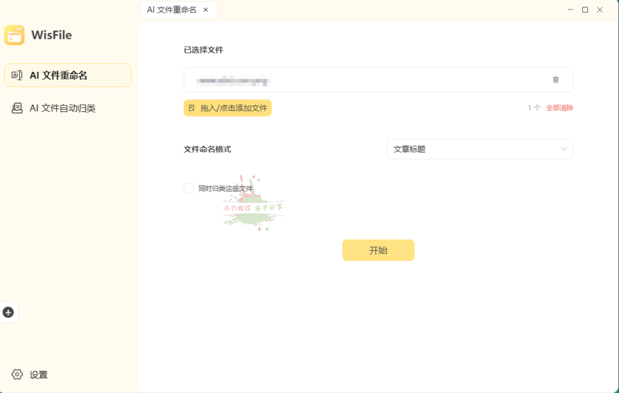The width and height of the screenshot is (619, 393).
Task: Click the 1 个 file count text
Action: [534, 108]
